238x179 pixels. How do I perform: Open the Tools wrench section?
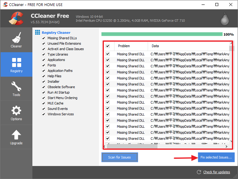tap(16, 89)
